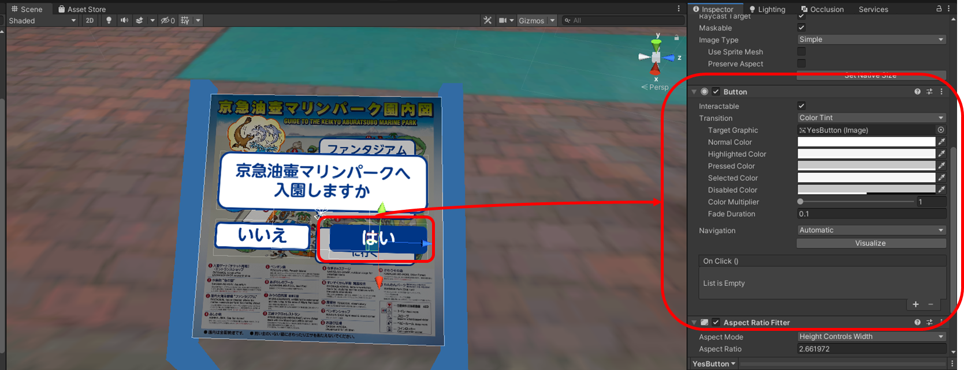The image size is (964, 370).
Task: Open the Highlighted Color swatch
Action: point(866,154)
